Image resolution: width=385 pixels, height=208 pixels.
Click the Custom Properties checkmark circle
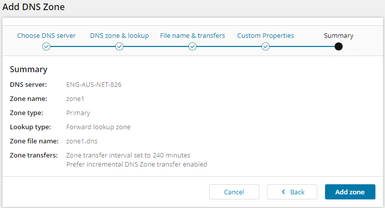(x=266, y=46)
